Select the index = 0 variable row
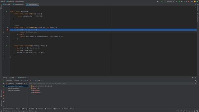 tap(35, 88)
